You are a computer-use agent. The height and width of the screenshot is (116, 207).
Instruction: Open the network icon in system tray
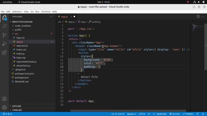(x=194, y=2)
